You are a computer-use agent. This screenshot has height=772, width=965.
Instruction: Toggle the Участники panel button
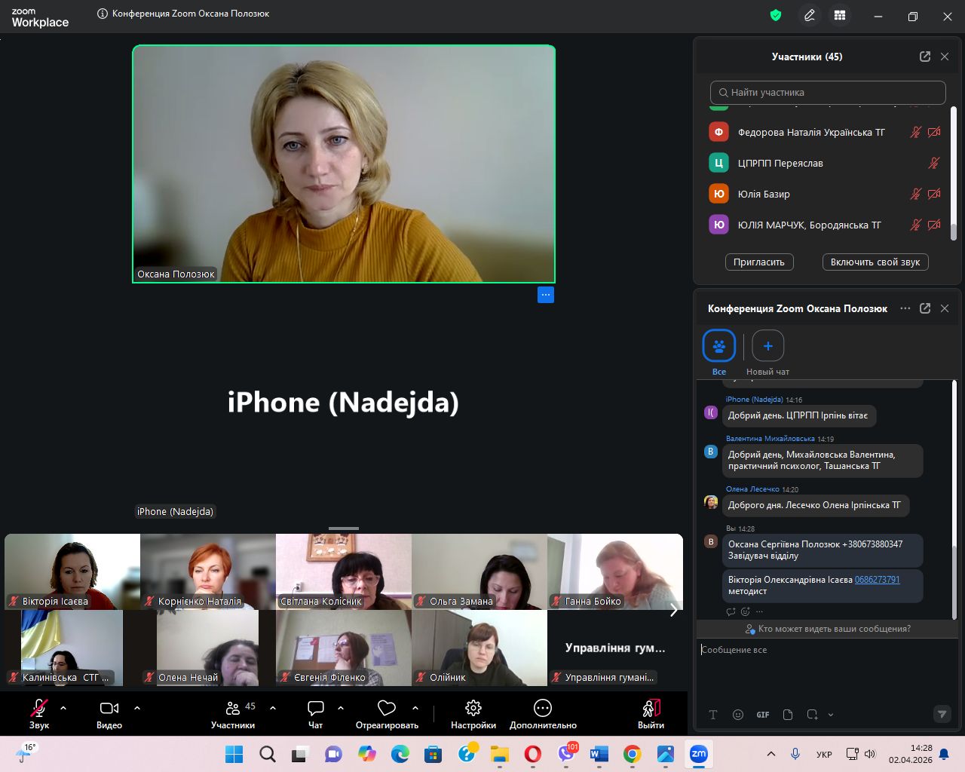(x=233, y=713)
